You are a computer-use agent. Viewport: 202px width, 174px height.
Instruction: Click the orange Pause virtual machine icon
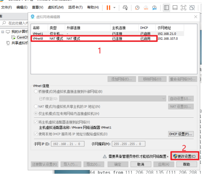[108, 8]
